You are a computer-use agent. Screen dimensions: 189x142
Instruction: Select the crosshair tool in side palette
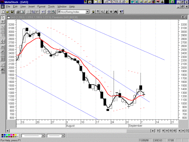[3, 22]
